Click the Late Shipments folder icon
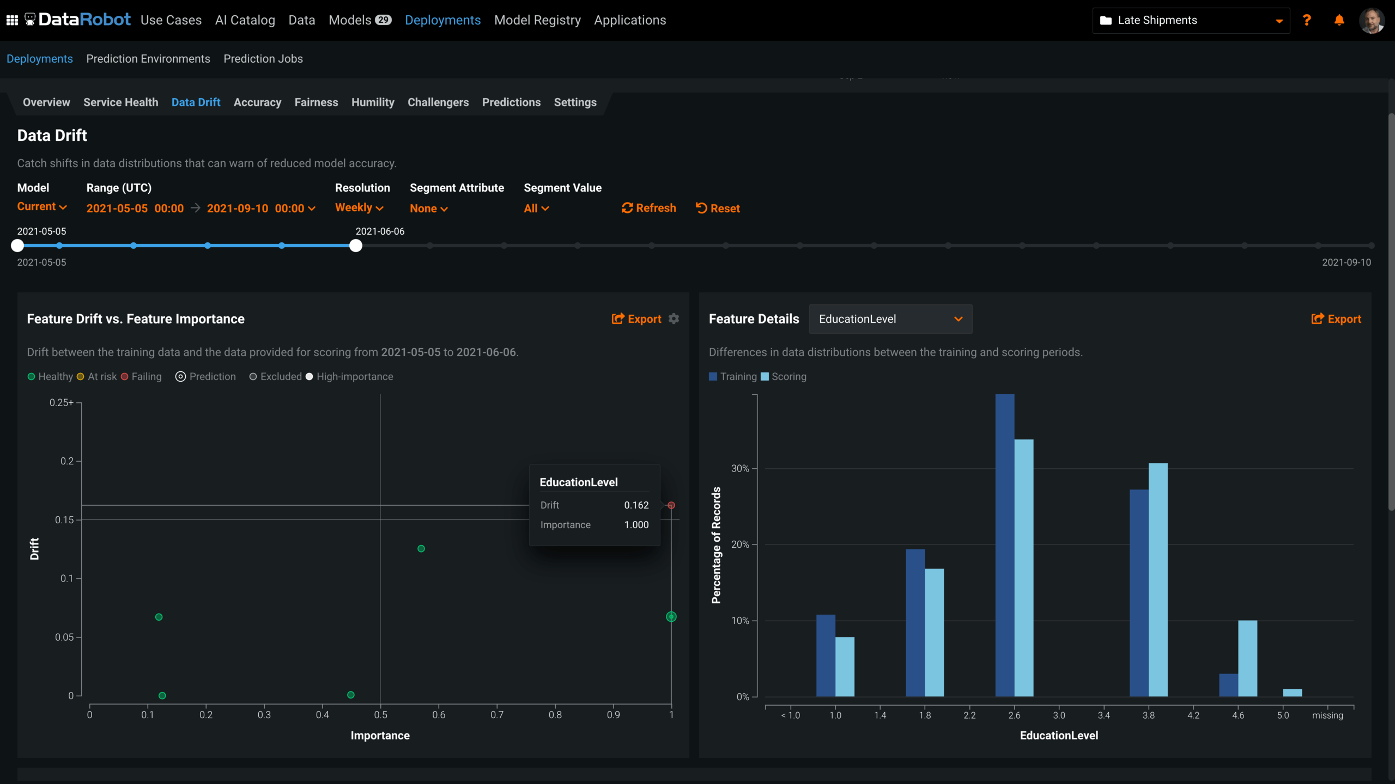1395x784 pixels. pyautogui.click(x=1106, y=21)
